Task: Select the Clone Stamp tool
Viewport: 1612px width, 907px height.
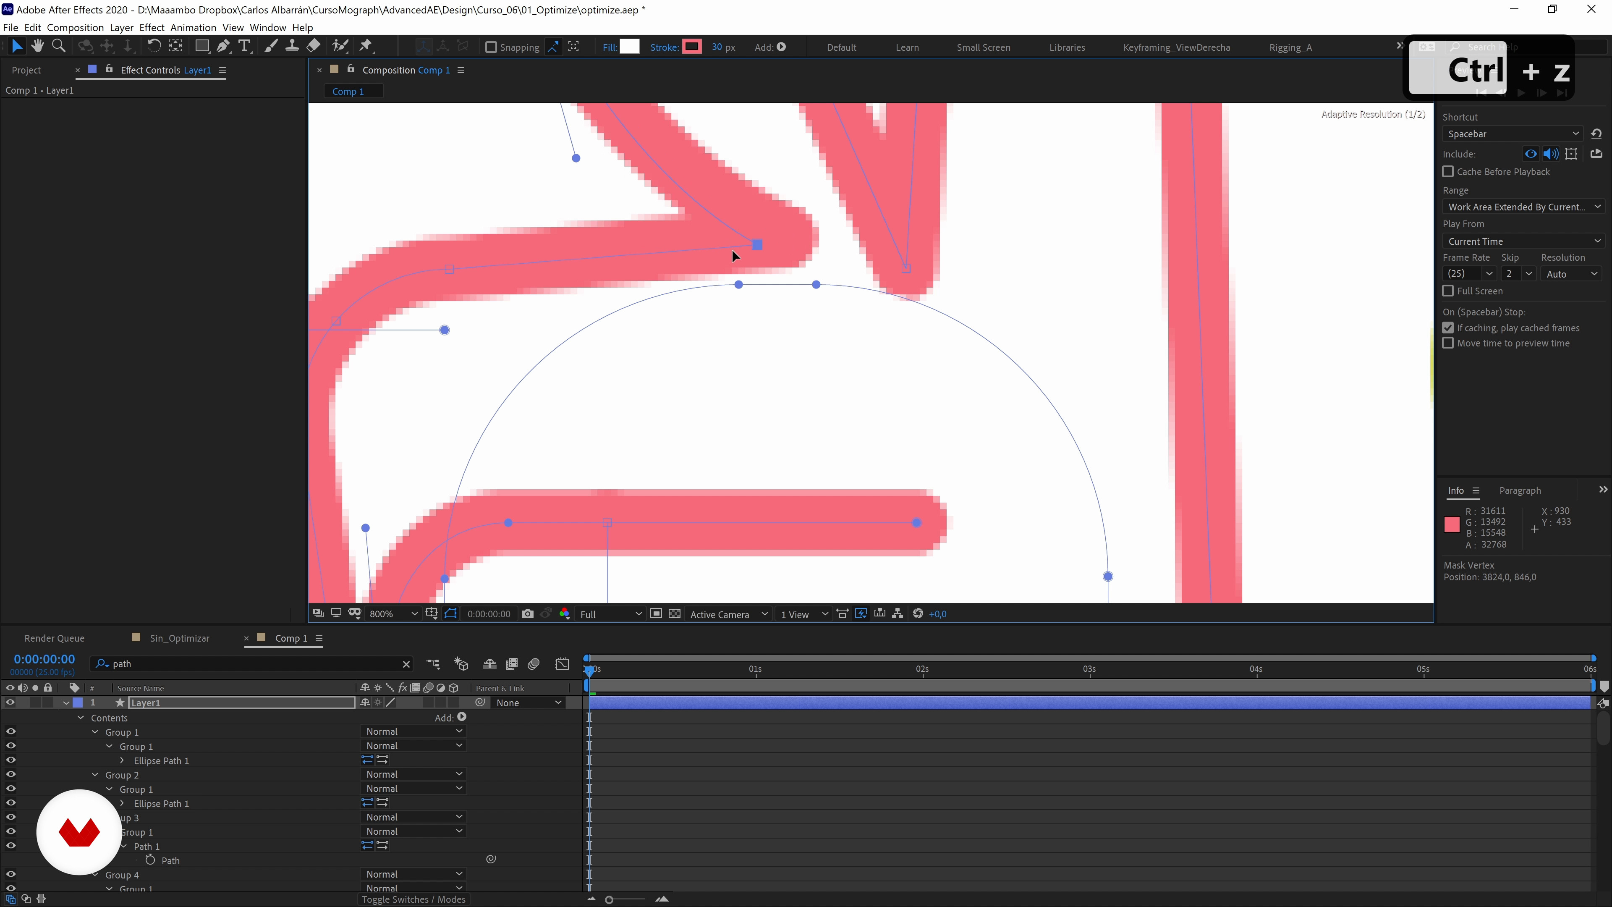Action: point(292,46)
